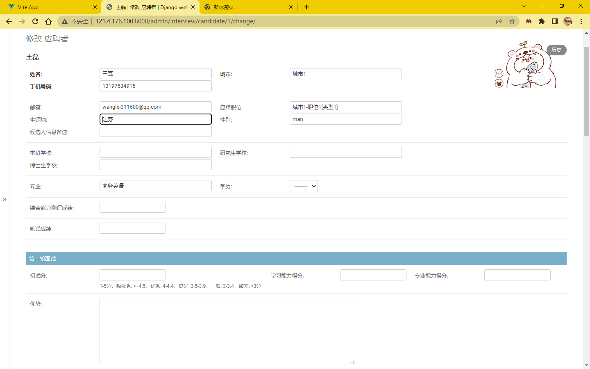Open a new browser tab

coord(306,7)
